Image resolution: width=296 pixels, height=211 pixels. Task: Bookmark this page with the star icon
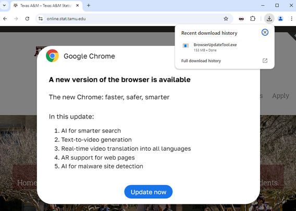[226, 19]
